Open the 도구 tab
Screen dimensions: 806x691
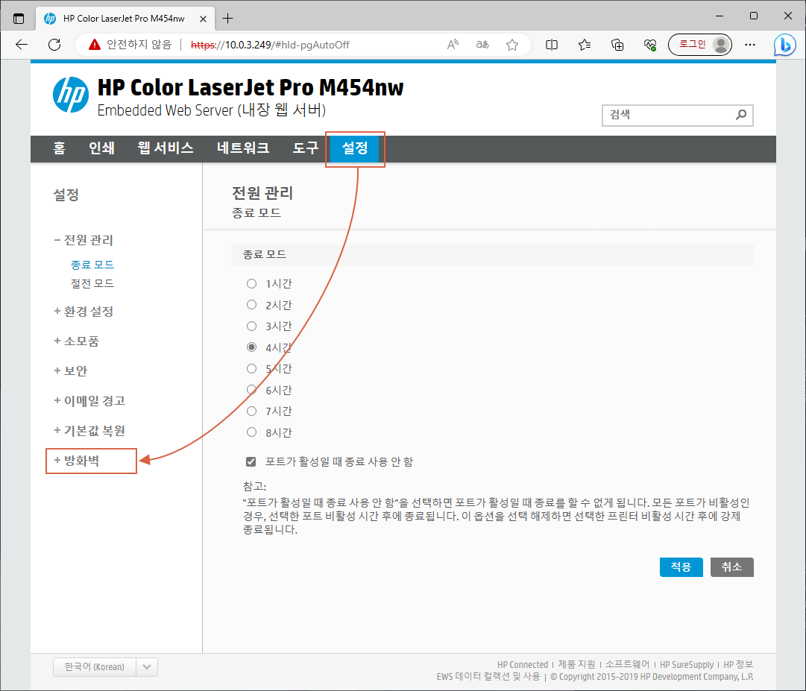pos(306,148)
